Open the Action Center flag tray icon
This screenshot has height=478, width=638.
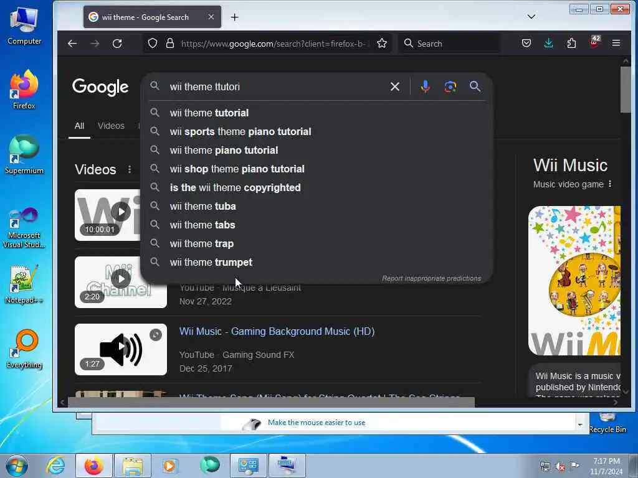tap(574, 466)
